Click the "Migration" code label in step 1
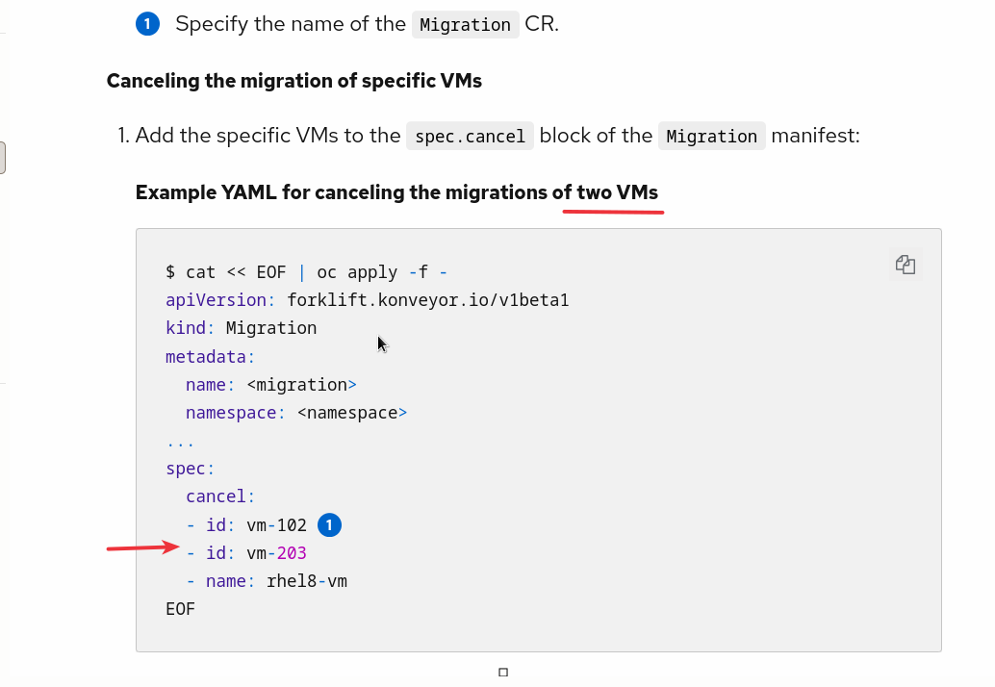 click(x=711, y=137)
